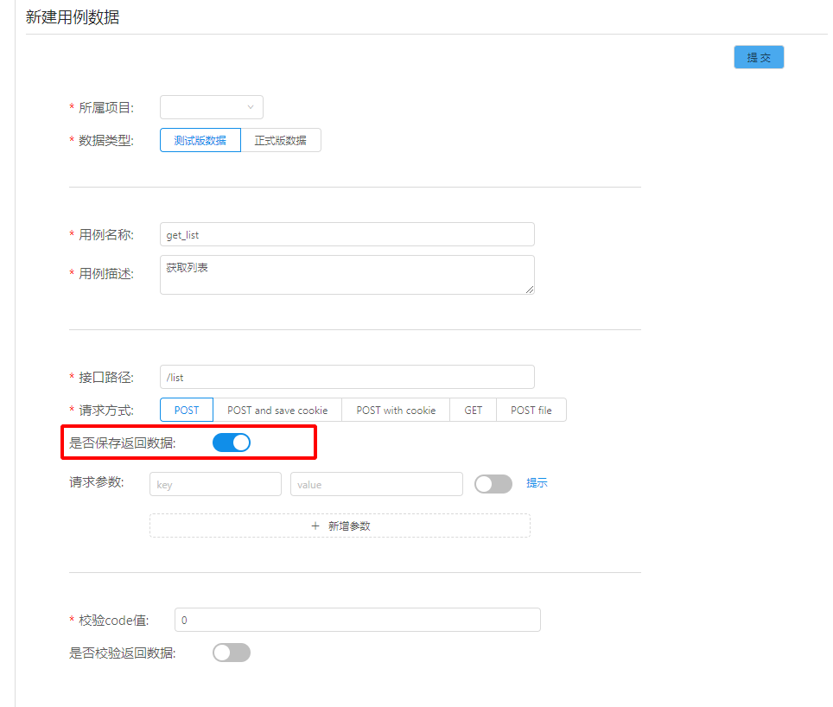
Task: Click the textarea resize handle corner
Action: coord(530,290)
